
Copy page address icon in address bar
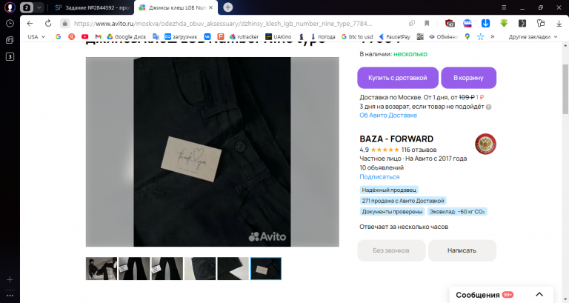click(411, 23)
